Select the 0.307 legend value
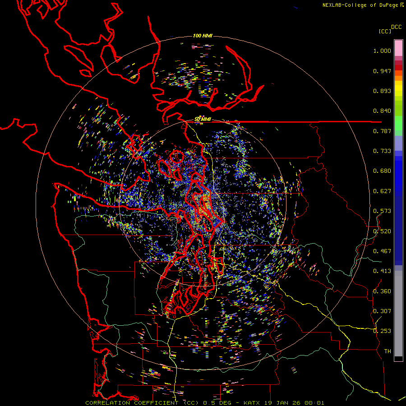The width and height of the screenshot is (406, 406). 382,311
